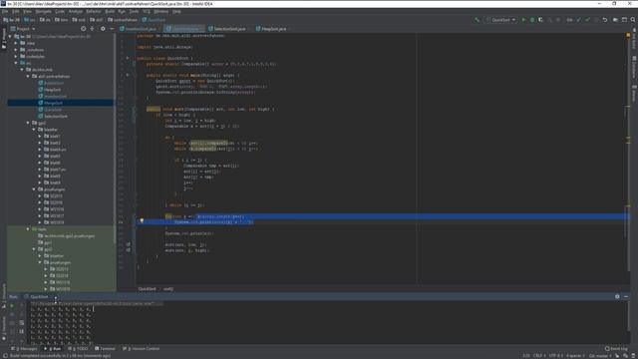
Task: Open the TODO tool window
Action: pos(78,349)
